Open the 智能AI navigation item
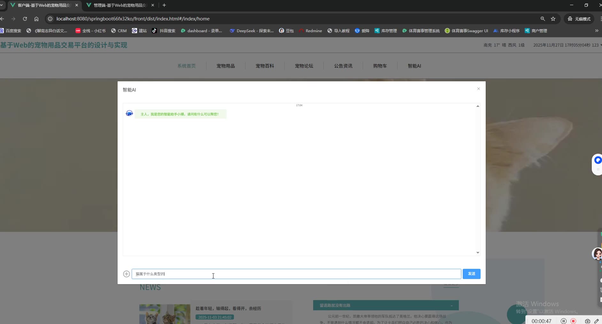This screenshot has height=324, width=602. pos(414,66)
